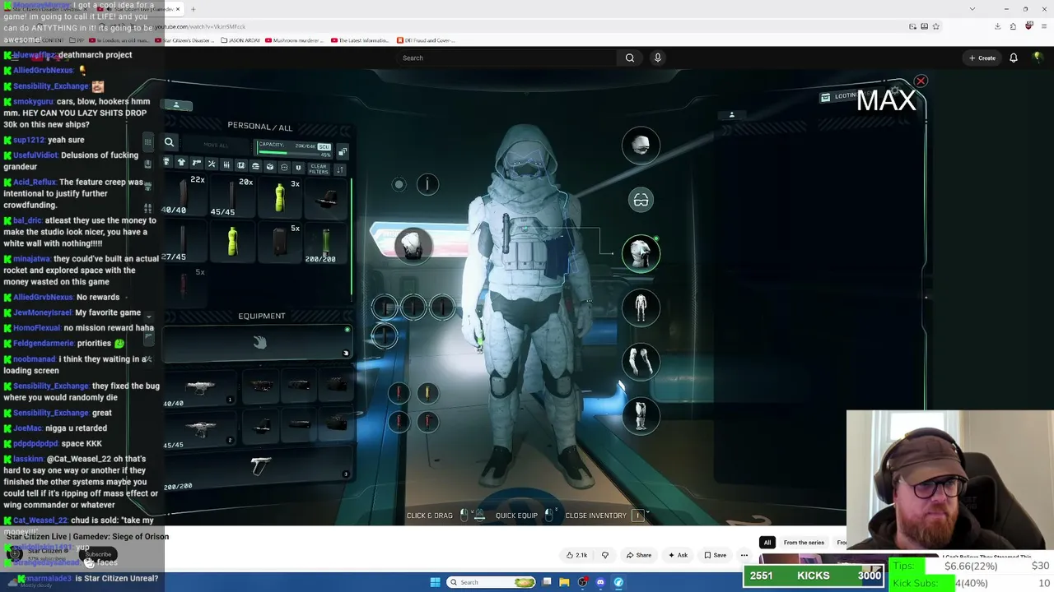The image size is (1054, 592).
Task: Click the arms armor slot icon
Action: [641, 362]
